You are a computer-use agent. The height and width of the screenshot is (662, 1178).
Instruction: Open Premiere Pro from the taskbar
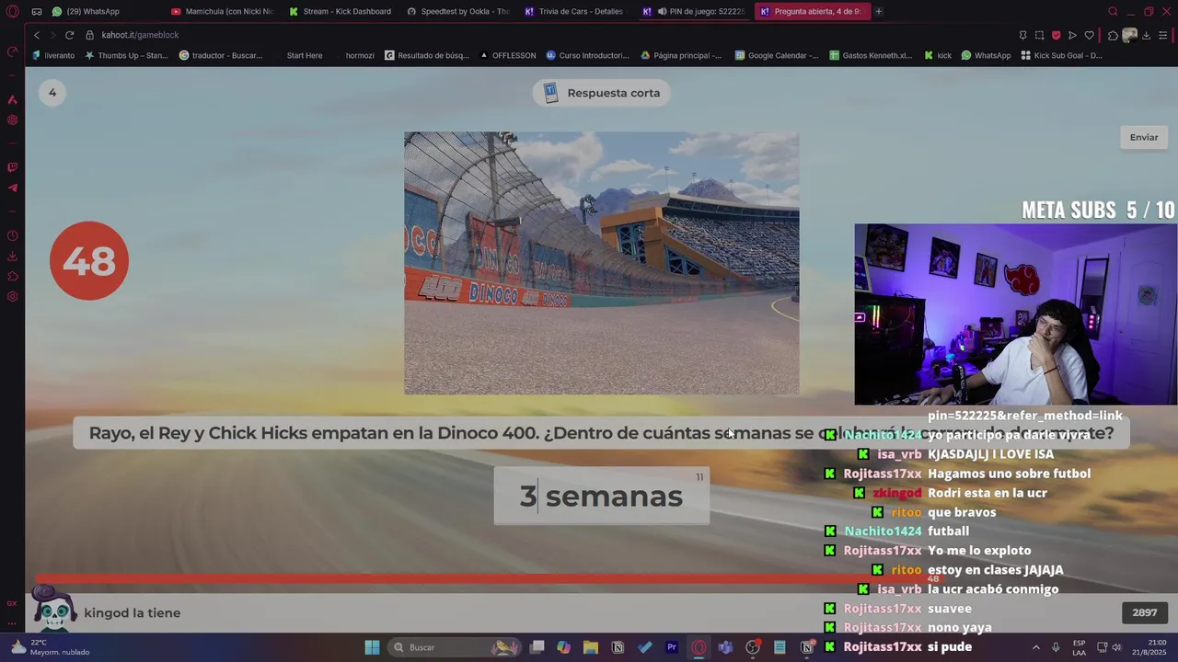pyautogui.click(x=672, y=647)
